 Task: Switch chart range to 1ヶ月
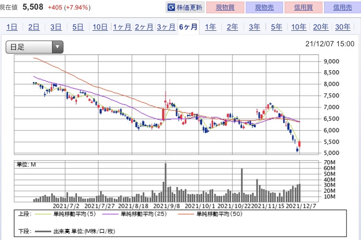(122, 27)
